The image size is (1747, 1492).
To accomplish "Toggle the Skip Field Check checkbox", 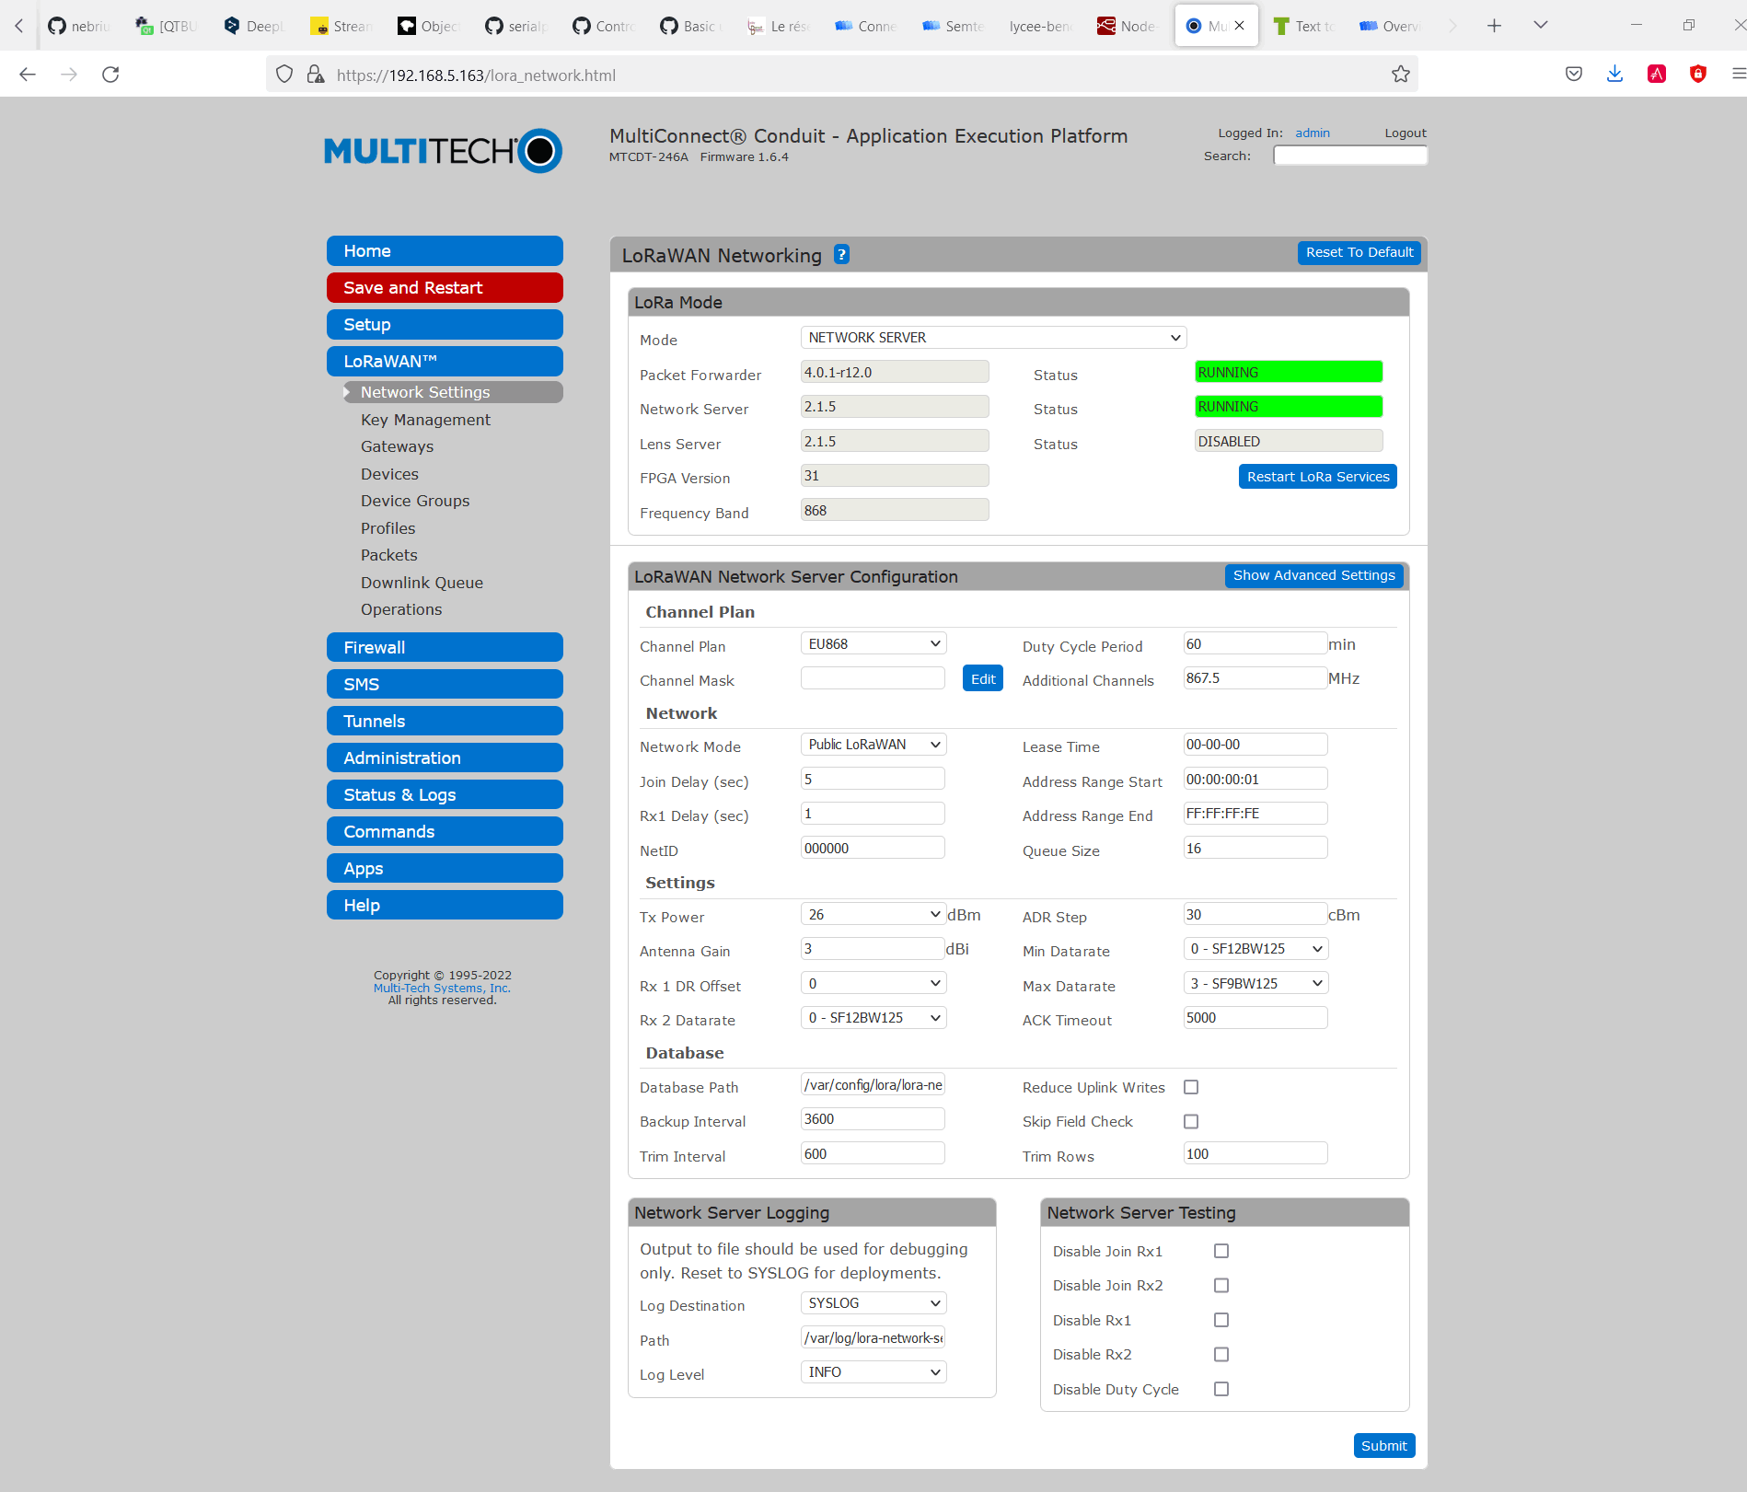I will click(1191, 1121).
